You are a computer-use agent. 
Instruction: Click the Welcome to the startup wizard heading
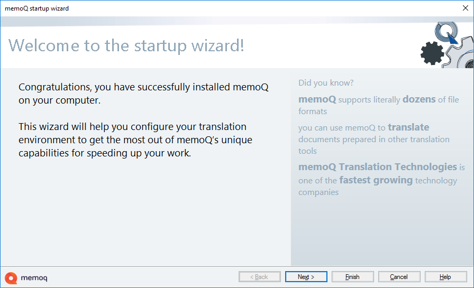(x=126, y=45)
